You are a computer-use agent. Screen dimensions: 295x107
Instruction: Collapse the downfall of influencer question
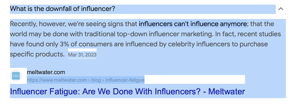coord(281,9)
